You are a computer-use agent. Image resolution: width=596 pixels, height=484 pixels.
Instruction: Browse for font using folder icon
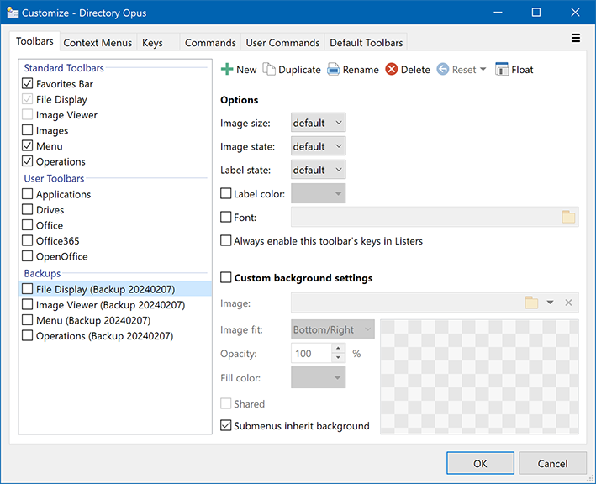[x=568, y=218]
